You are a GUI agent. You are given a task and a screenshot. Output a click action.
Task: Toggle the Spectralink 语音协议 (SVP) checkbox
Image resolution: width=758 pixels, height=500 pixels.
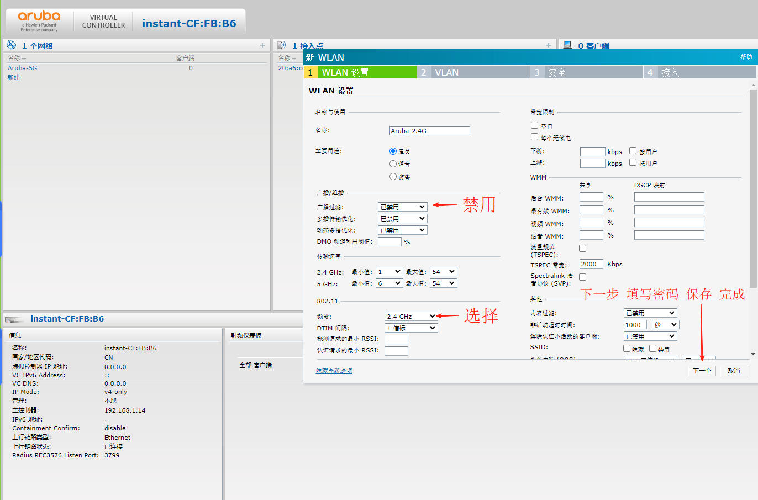(582, 277)
